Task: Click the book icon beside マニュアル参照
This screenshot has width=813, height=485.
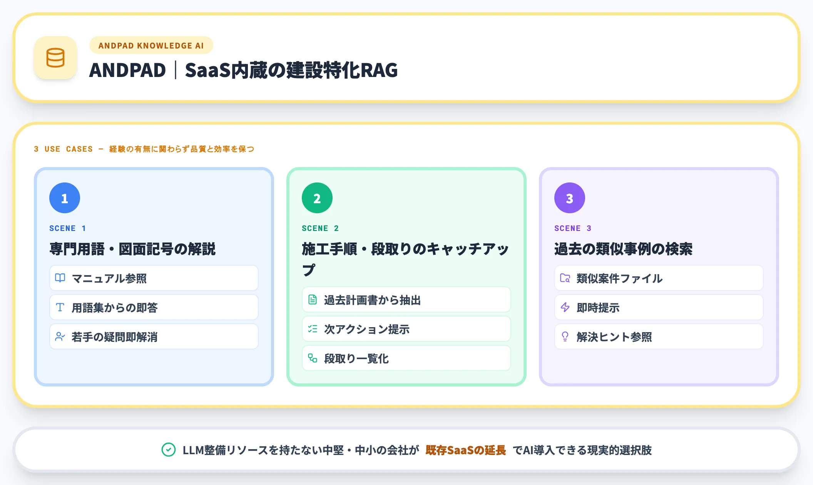Action: pos(60,278)
